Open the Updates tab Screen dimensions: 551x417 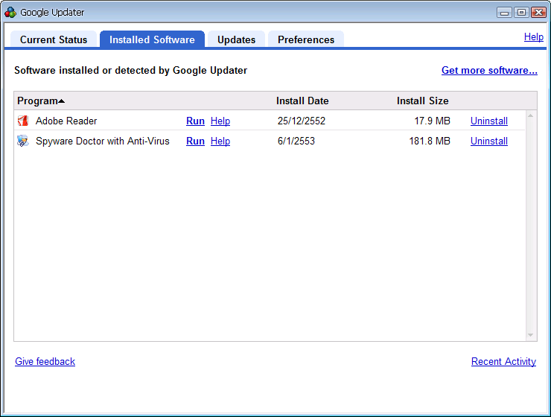pos(236,39)
